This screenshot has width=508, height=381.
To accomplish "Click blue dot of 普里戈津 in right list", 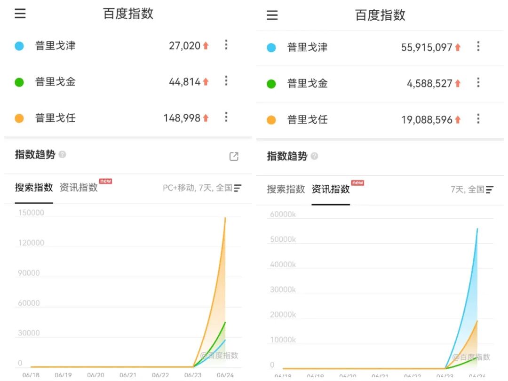I will click(271, 48).
